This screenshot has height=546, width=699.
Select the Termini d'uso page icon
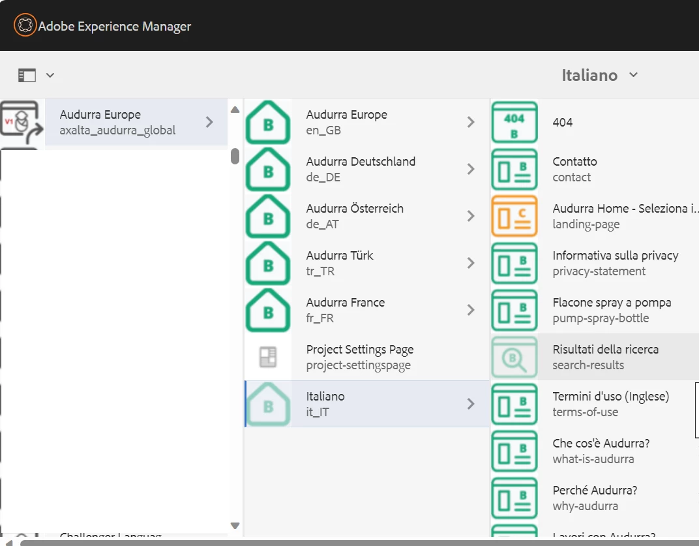click(514, 404)
